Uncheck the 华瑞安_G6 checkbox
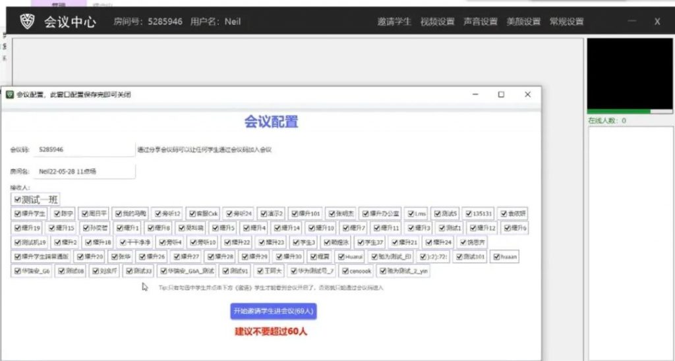The image size is (675, 361). [18, 271]
